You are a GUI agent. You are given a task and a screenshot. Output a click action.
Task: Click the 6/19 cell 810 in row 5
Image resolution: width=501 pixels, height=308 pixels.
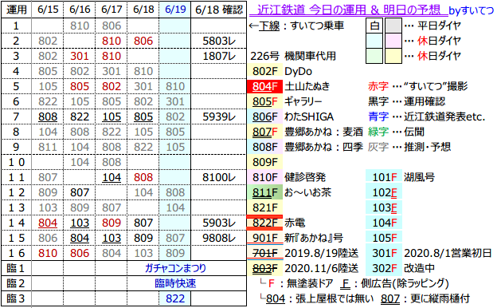(x=175, y=86)
